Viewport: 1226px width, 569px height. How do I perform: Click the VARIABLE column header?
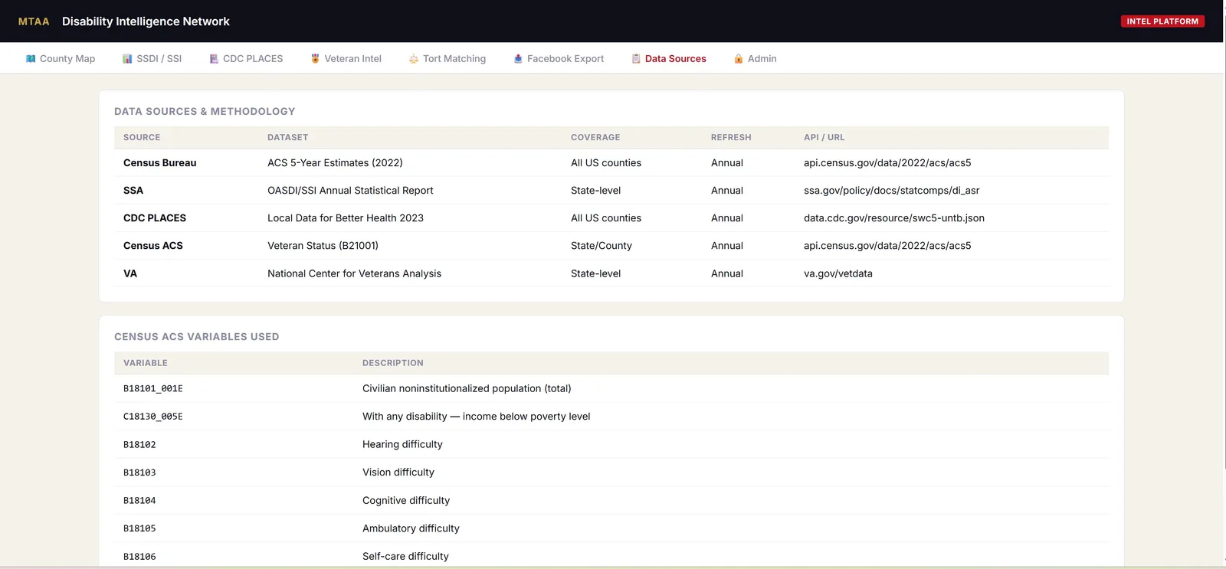pos(146,363)
